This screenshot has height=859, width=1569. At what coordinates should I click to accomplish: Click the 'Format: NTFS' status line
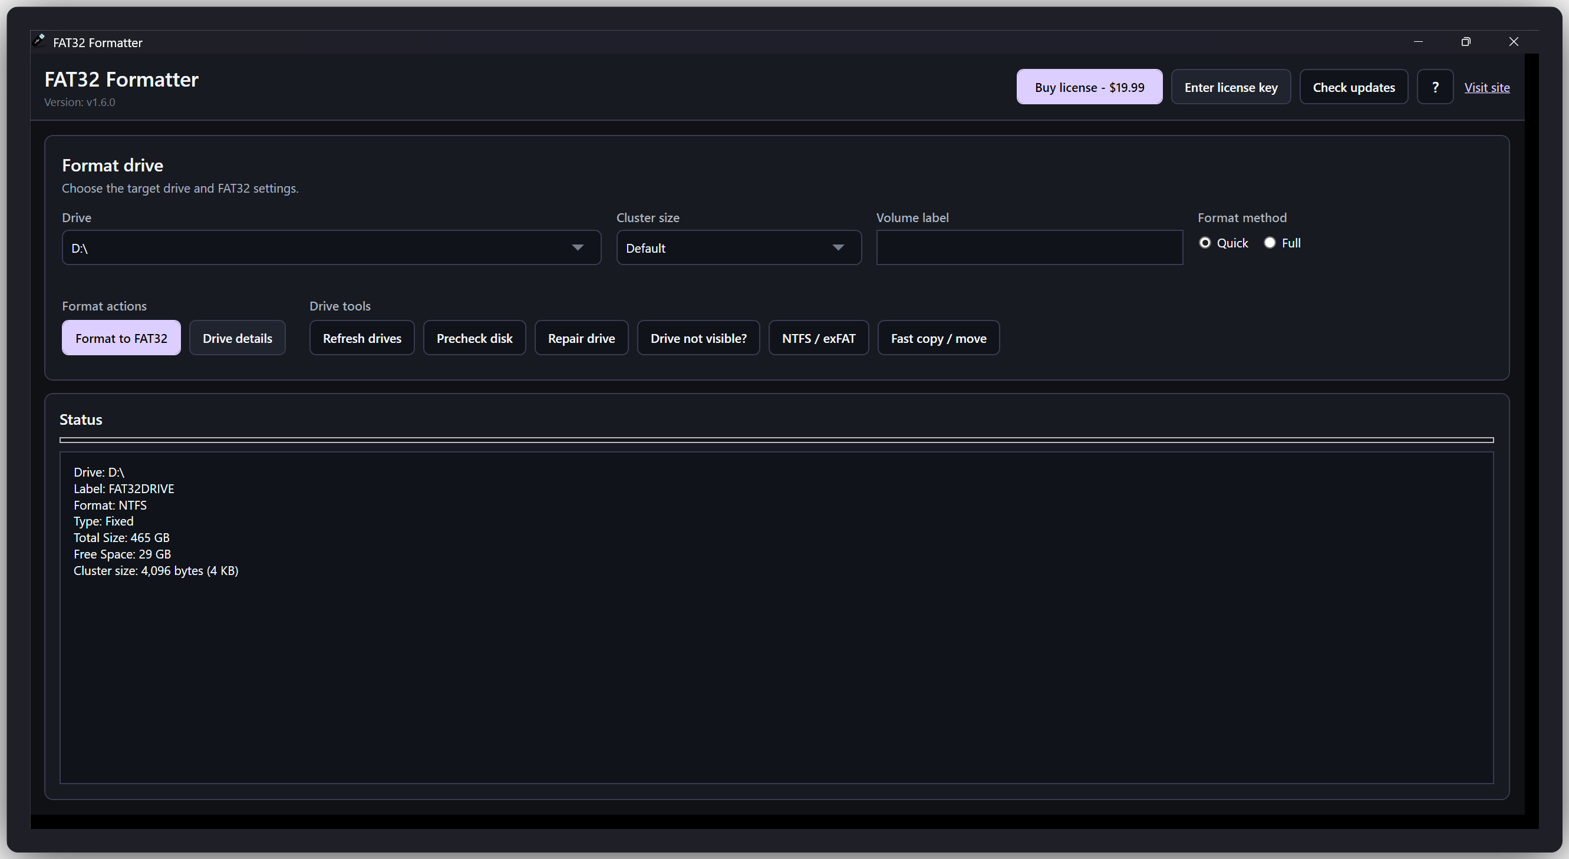110,506
